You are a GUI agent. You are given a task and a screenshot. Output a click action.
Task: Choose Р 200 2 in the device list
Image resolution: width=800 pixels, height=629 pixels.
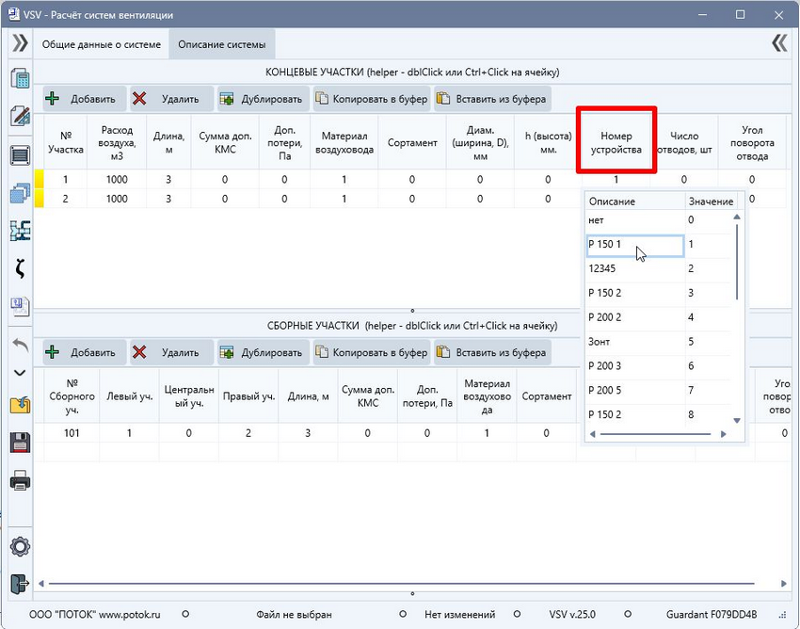pos(634,317)
